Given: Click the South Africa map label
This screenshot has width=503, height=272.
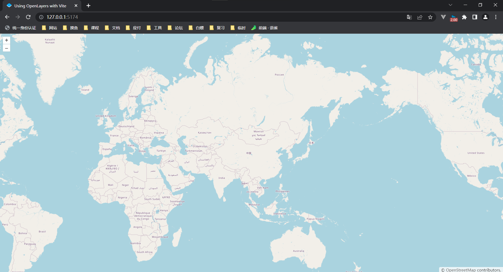Looking at the screenshot, I should pyautogui.click(x=145, y=252).
